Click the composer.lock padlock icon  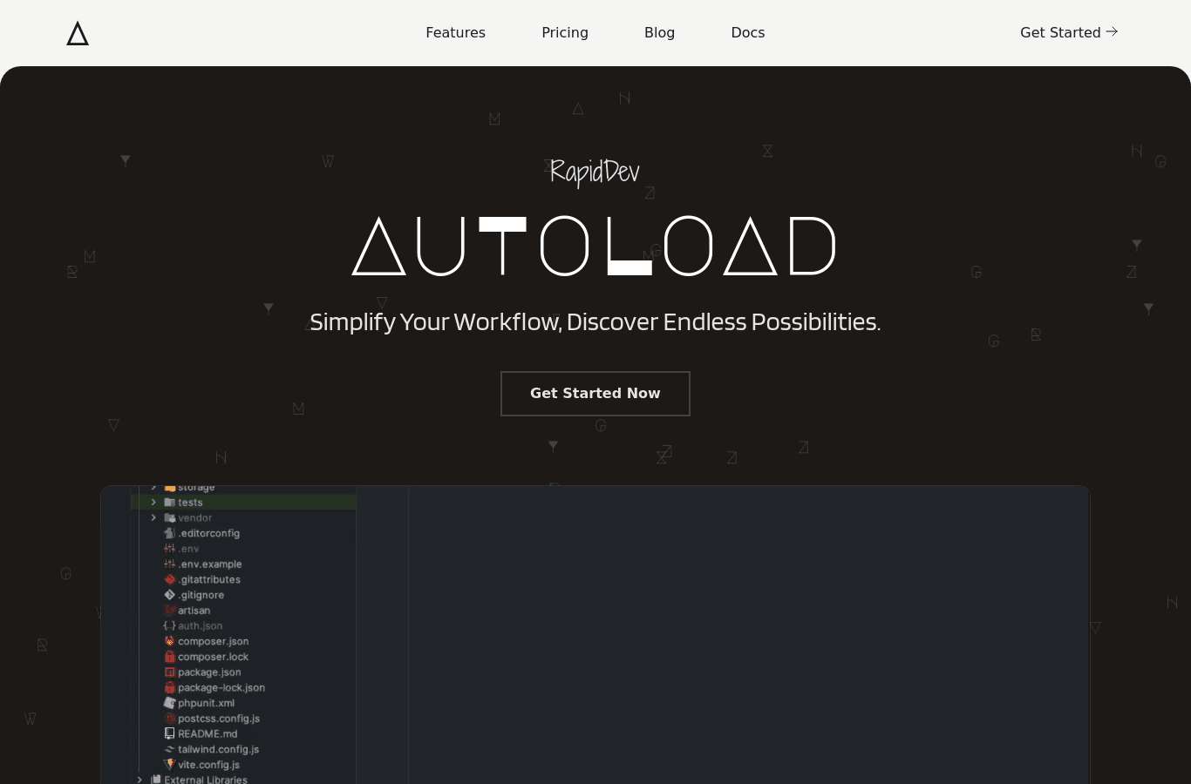169,657
